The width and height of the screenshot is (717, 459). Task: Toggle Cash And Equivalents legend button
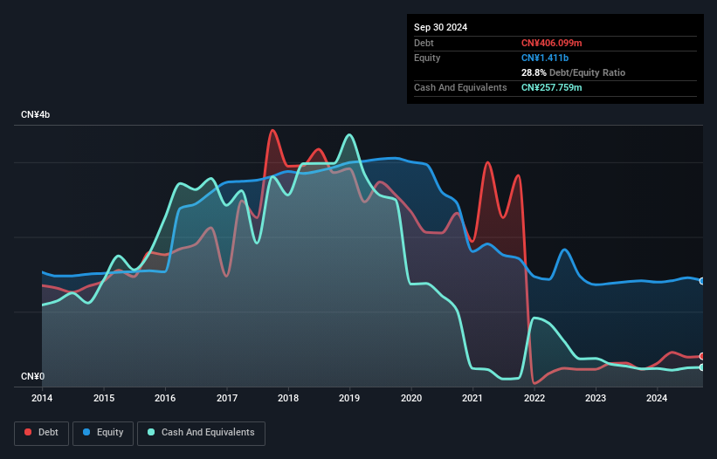[201, 433]
